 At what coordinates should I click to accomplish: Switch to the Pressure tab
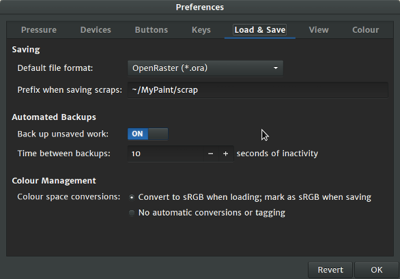(x=39, y=30)
